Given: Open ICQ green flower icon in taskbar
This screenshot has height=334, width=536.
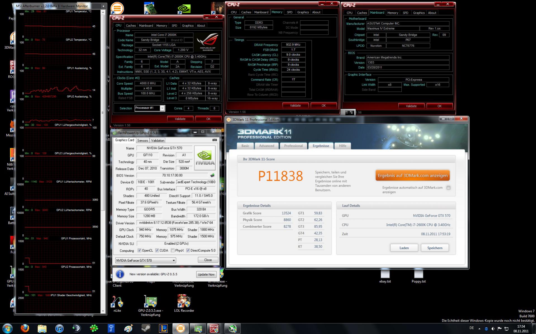Looking at the screenshot, I should 94,328.
